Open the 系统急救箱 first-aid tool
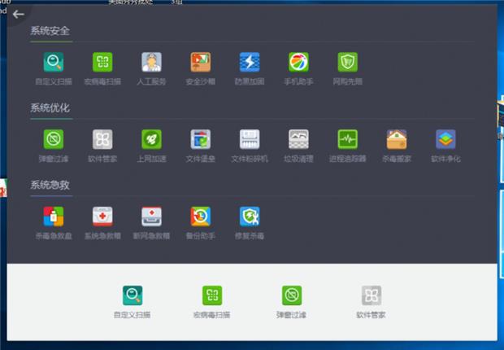Image resolution: width=504 pixels, height=350 pixels. point(102,217)
